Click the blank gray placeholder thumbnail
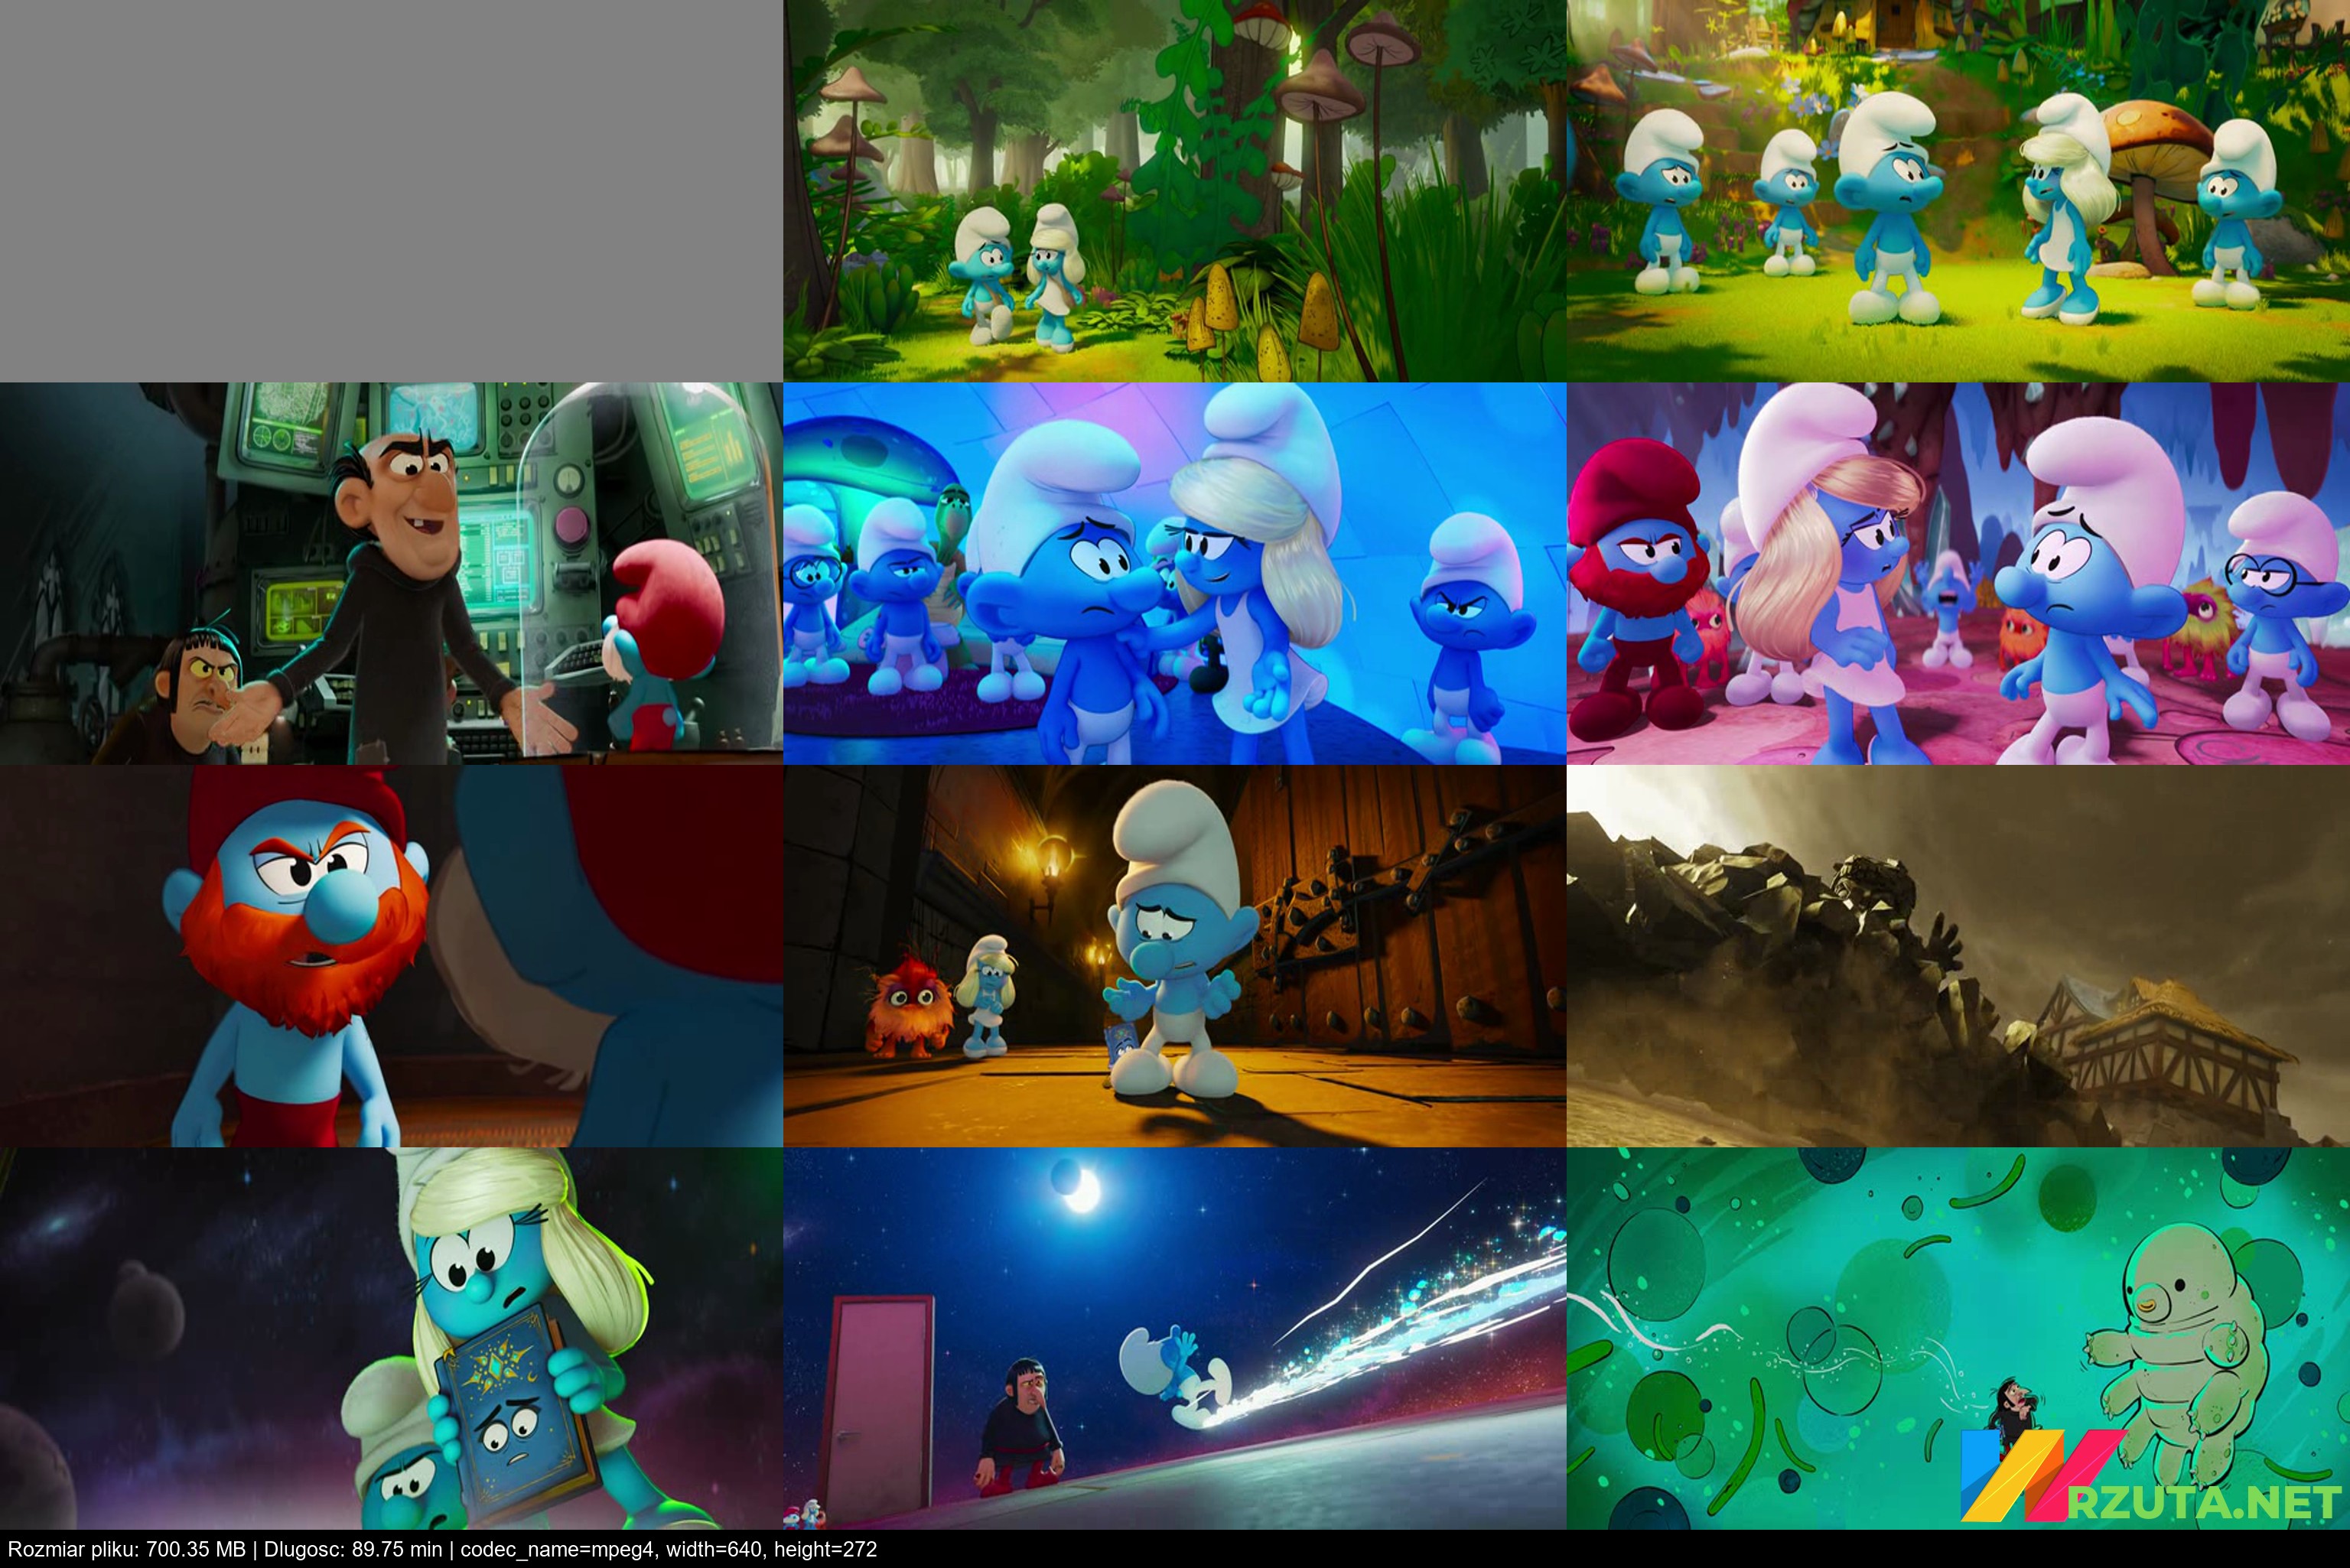 coord(391,190)
